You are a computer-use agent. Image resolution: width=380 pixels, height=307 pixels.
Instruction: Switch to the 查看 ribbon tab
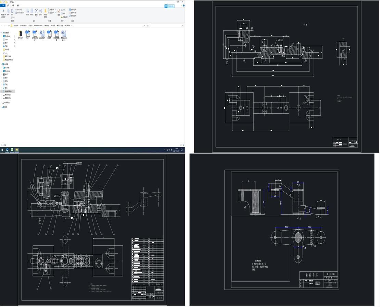click(x=18, y=5)
